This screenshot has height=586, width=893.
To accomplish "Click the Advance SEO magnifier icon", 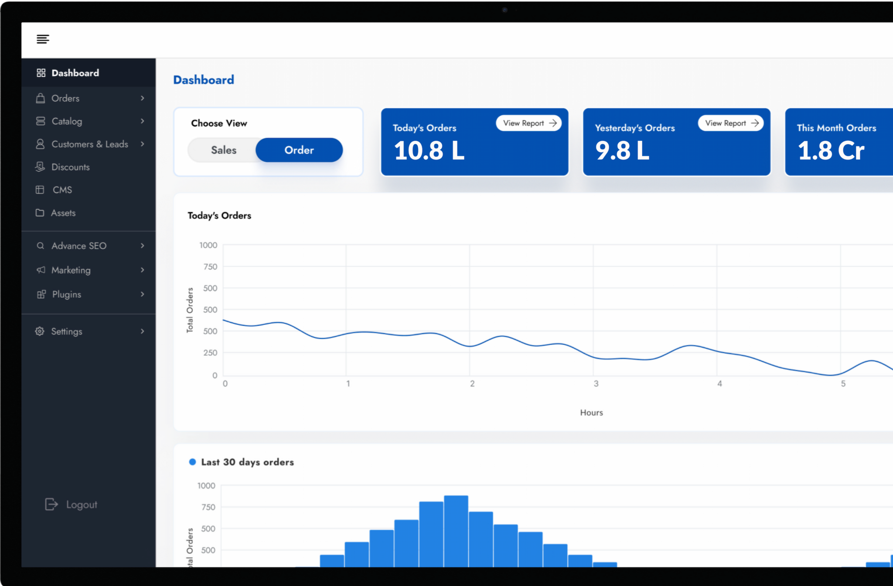I will [41, 246].
